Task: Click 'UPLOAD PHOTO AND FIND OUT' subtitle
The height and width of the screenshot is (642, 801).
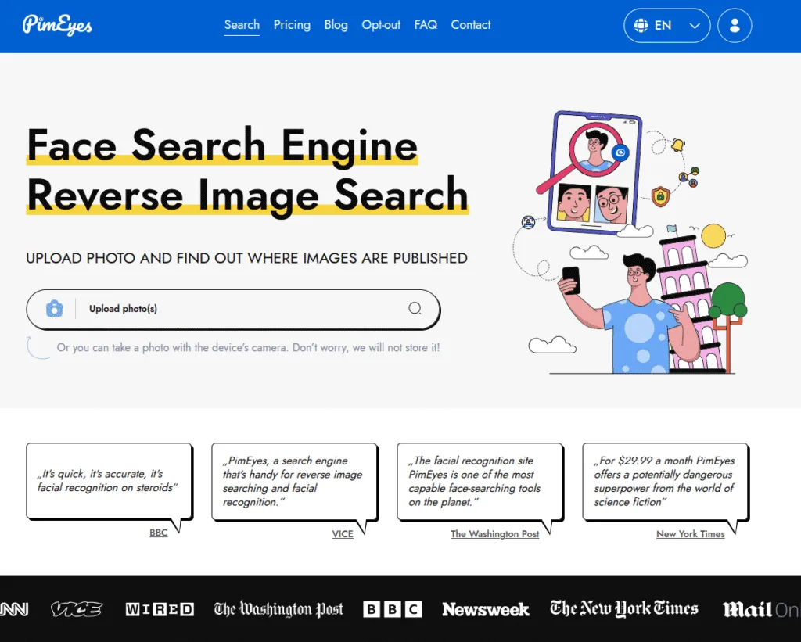Action: [x=246, y=258]
